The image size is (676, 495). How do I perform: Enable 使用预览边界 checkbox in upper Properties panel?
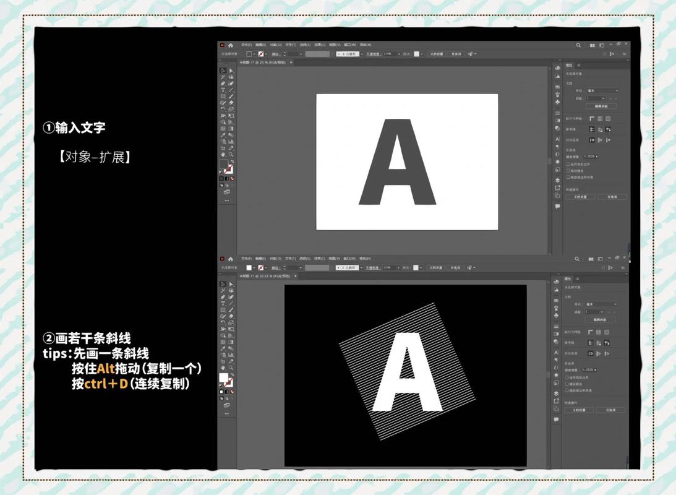pos(568,165)
